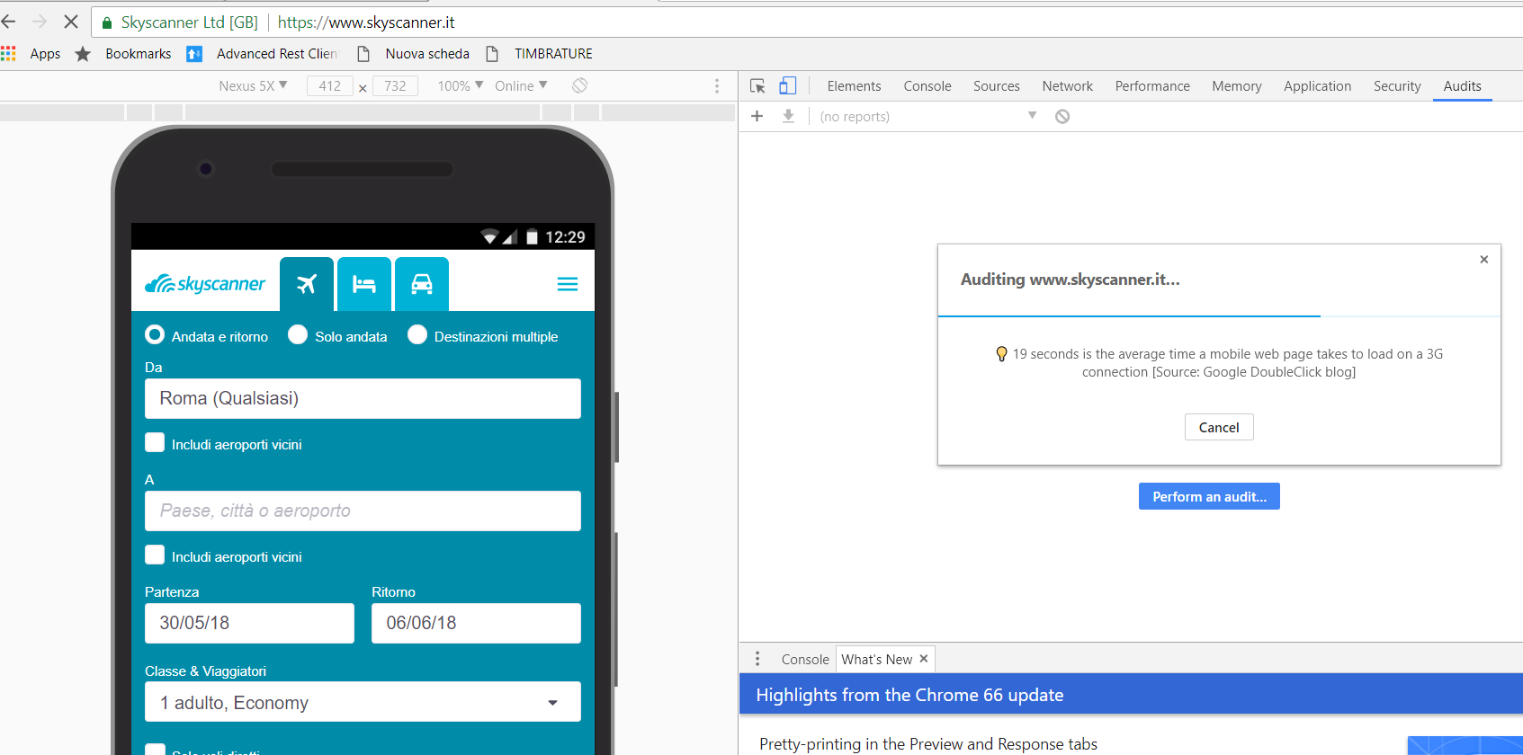Open the Car hire icon tab
Image resolution: width=1523 pixels, height=755 pixels.
pos(421,284)
